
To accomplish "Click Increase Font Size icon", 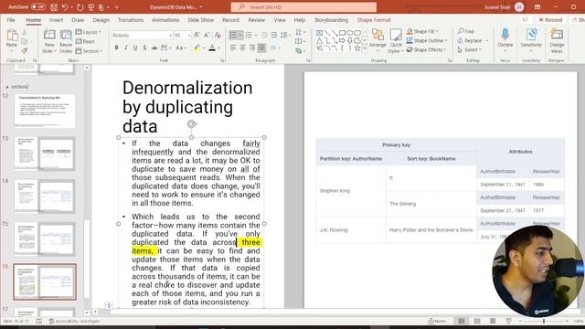I will tap(197, 35).
